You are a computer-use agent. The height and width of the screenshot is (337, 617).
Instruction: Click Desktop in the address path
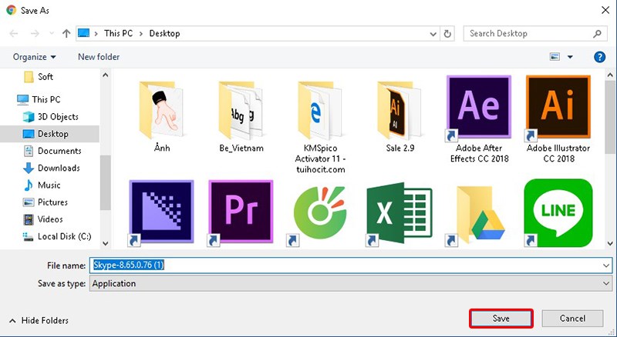(164, 33)
